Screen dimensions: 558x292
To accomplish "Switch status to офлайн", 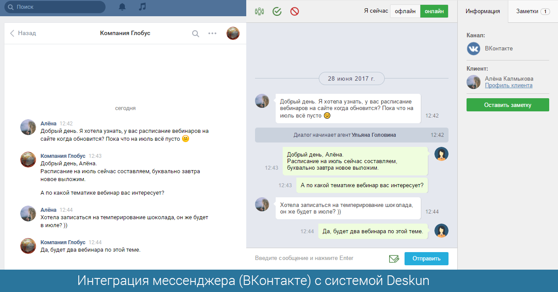I will [405, 11].
